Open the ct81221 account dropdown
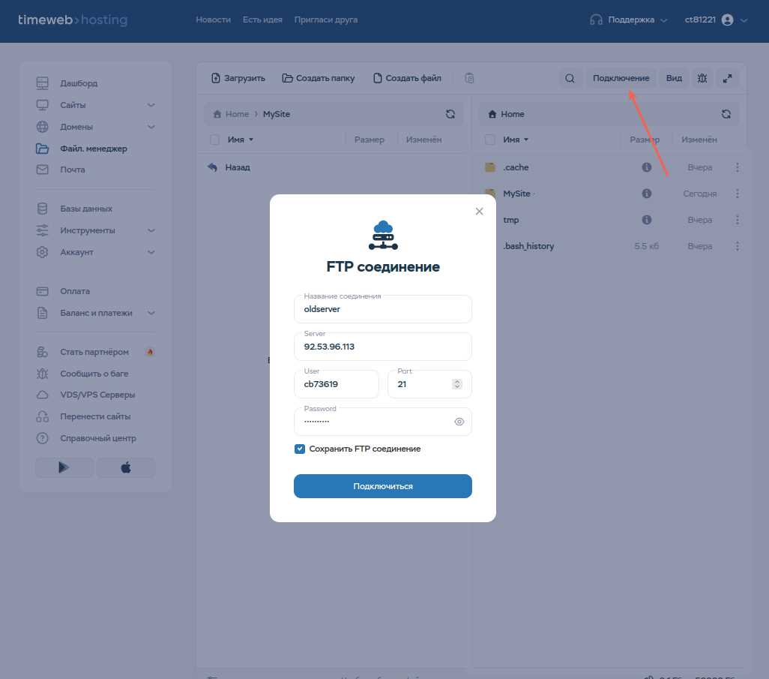 coord(744,20)
